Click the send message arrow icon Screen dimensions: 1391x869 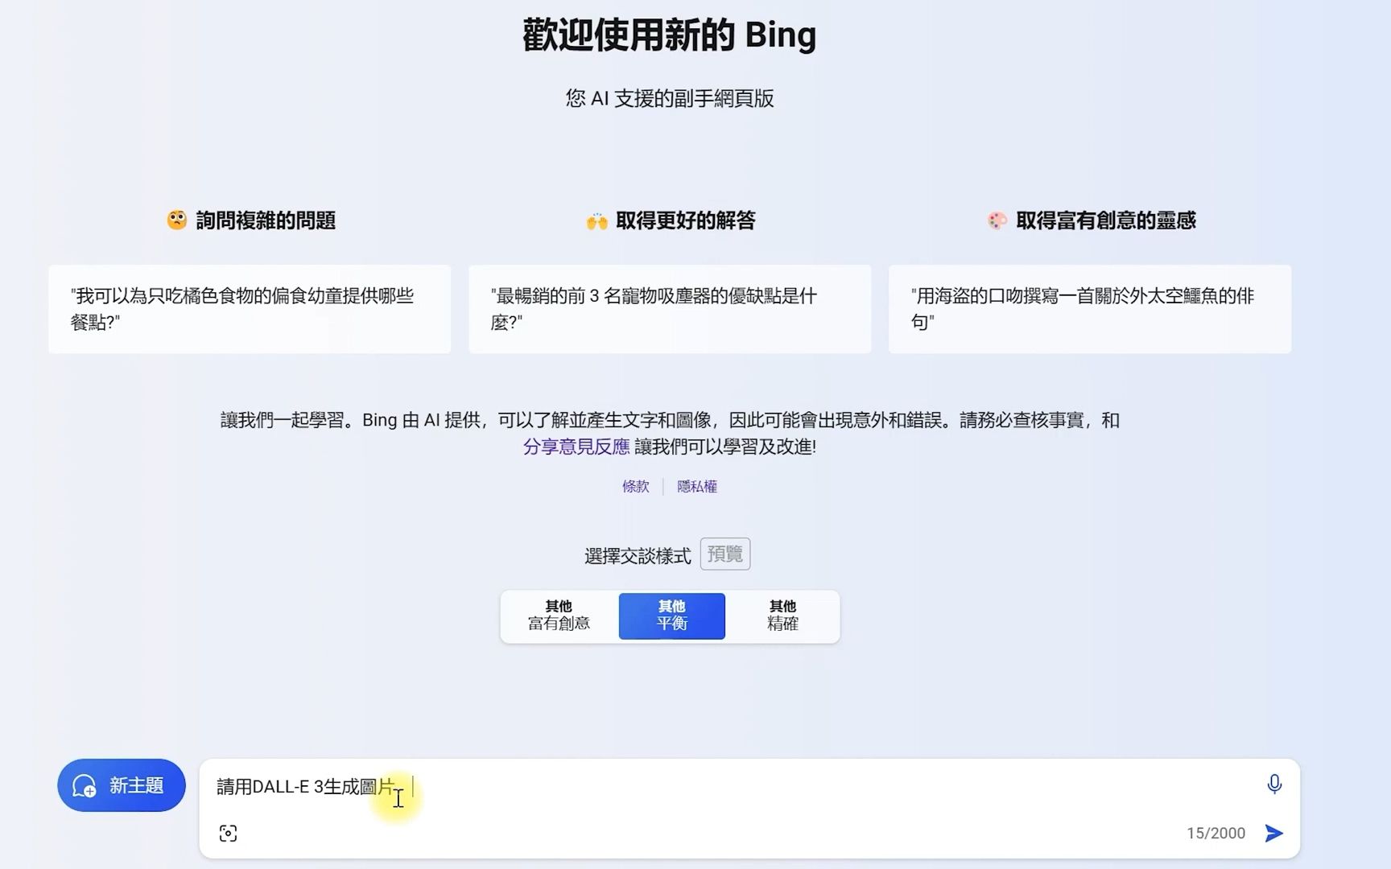coord(1273,833)
